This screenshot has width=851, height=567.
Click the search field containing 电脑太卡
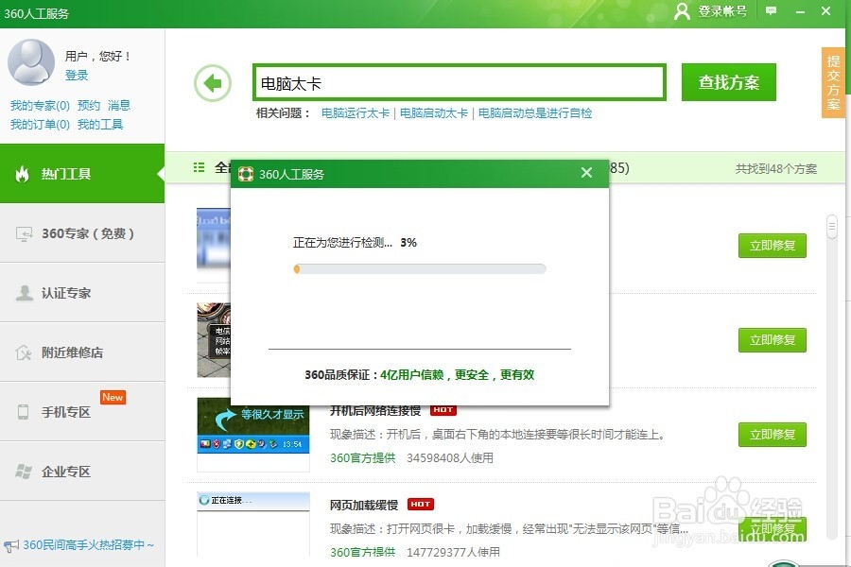click(460, 83)
